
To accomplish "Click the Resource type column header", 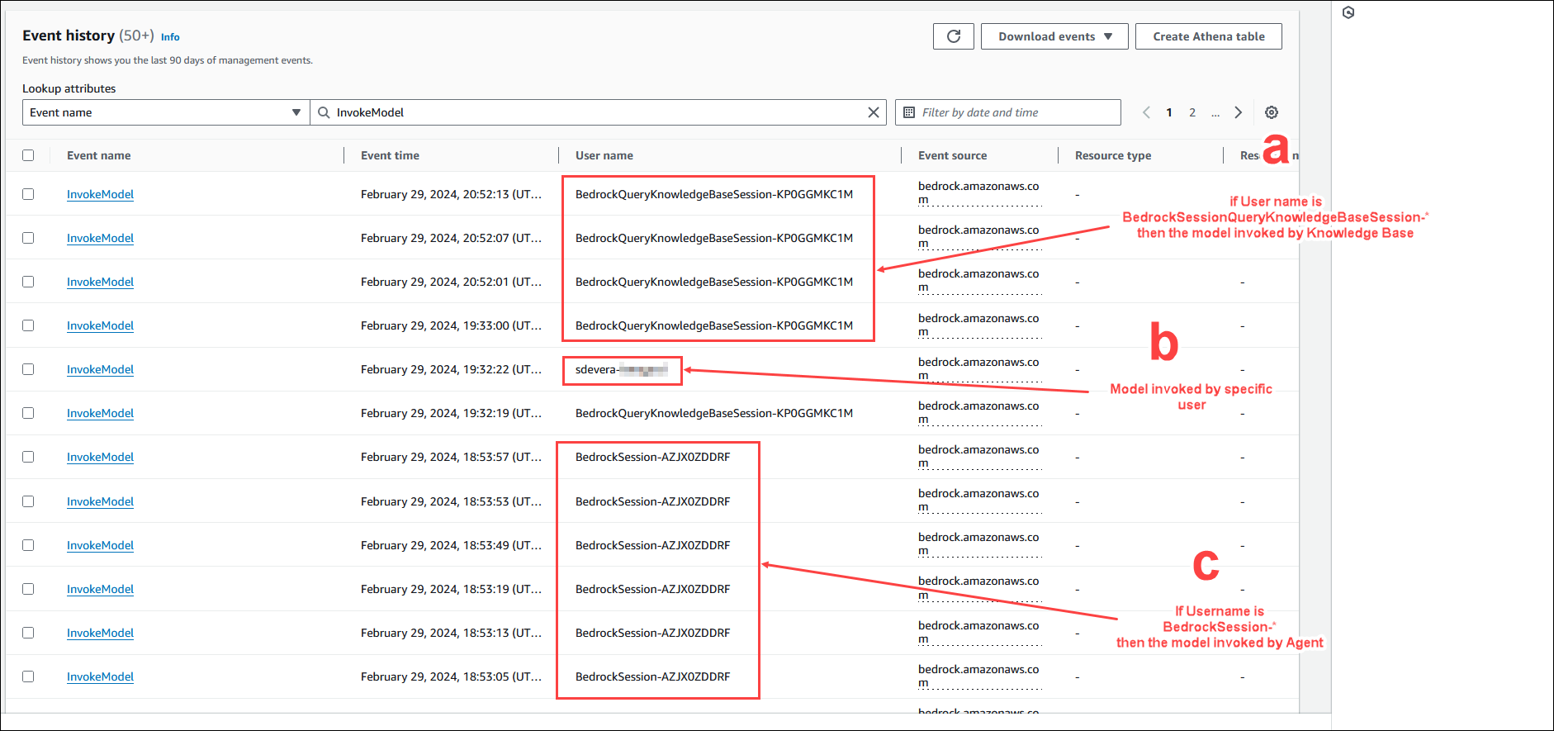I will click(x=1113, y=155).
